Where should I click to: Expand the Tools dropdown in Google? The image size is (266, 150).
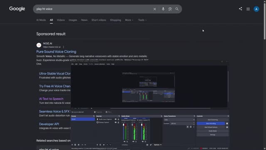pos(142,20)
